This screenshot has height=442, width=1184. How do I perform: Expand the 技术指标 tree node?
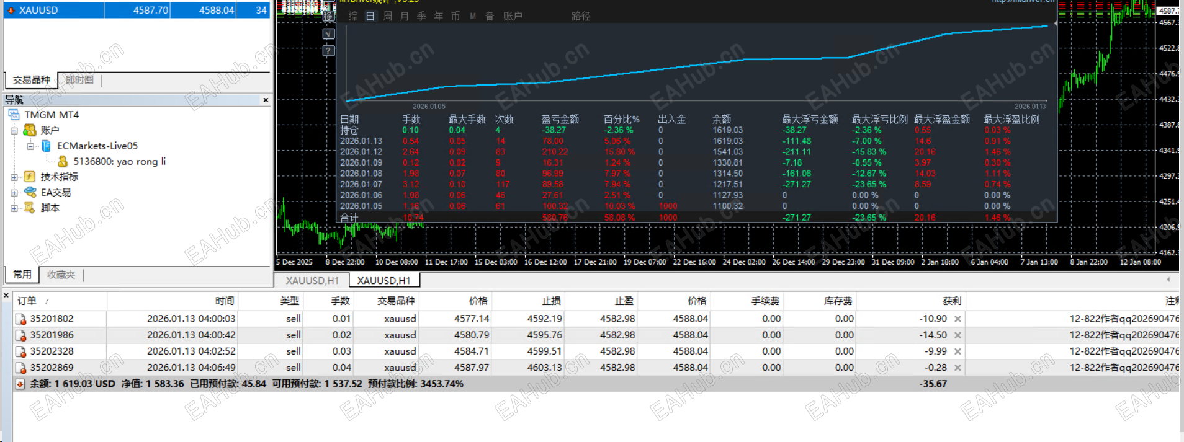pyautogui.click(x=14, y=177)
